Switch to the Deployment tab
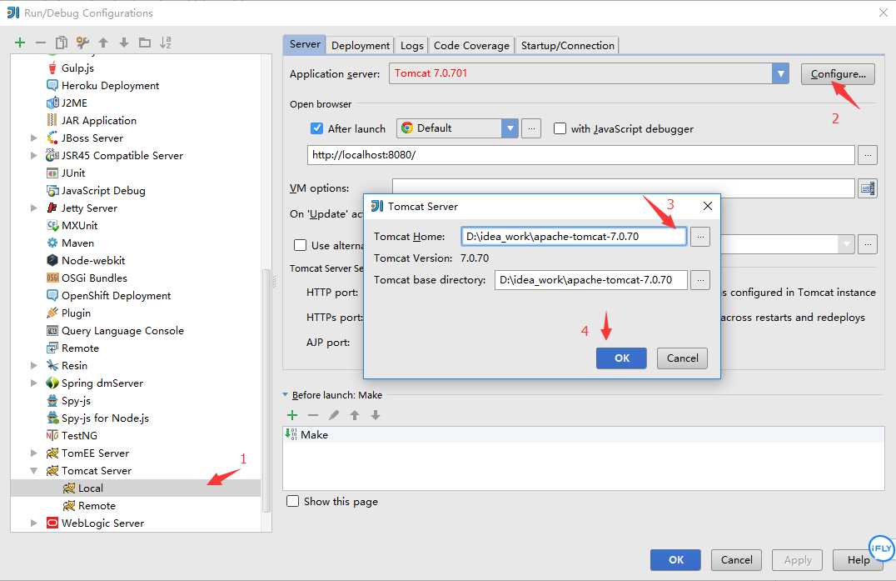The image size is (896, 581). pyautogui.click(x=361, y=46)
